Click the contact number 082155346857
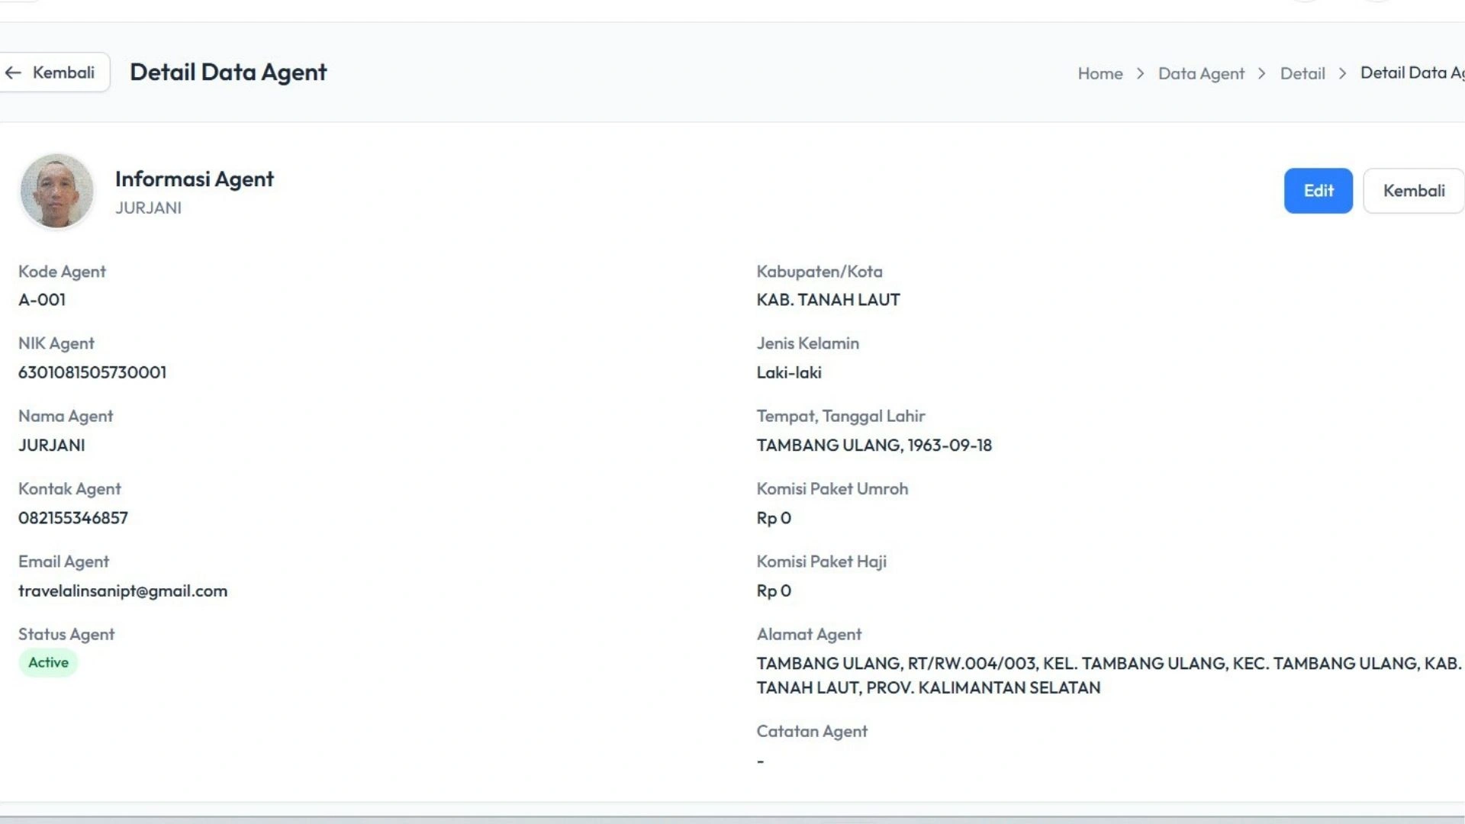1465x824 pixels. click(73, 518)
